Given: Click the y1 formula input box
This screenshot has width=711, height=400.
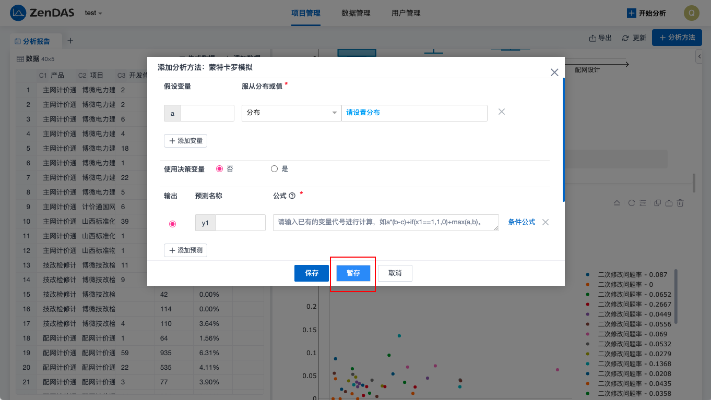Looking at the screenshot, I should (385, 223).
